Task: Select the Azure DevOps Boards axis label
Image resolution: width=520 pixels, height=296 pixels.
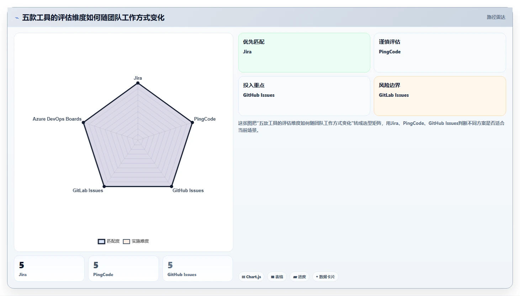Action: [57, 119]
